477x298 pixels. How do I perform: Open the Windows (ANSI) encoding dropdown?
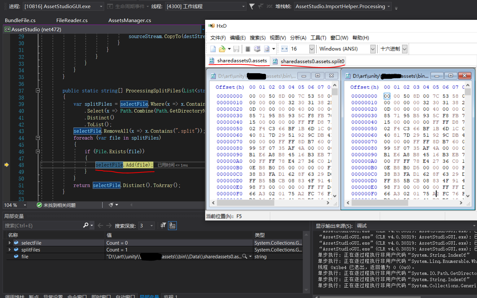pos(373,49)
